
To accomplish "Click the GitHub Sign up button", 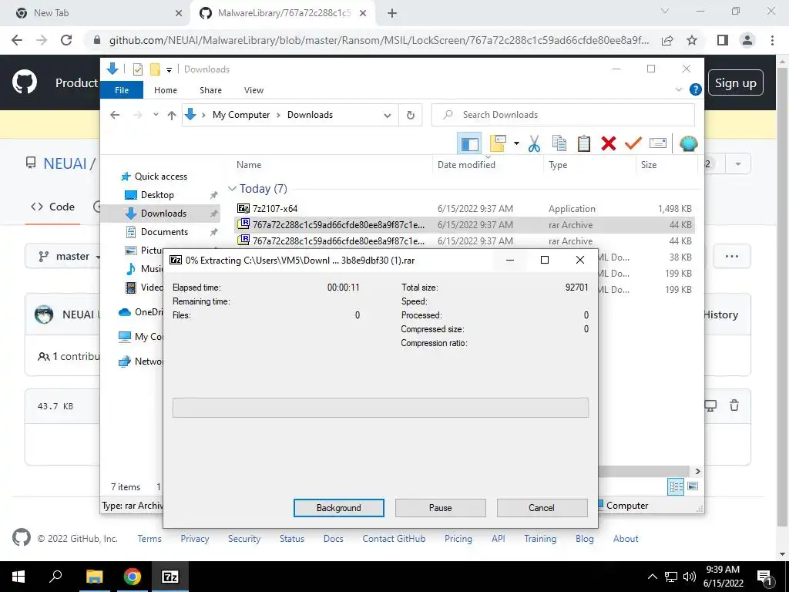I will coord(735,82).
